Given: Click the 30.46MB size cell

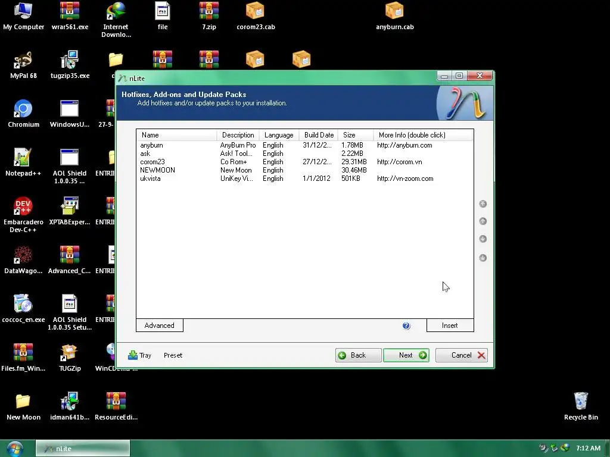Looking at the screenshot, I should pos(354,170).
